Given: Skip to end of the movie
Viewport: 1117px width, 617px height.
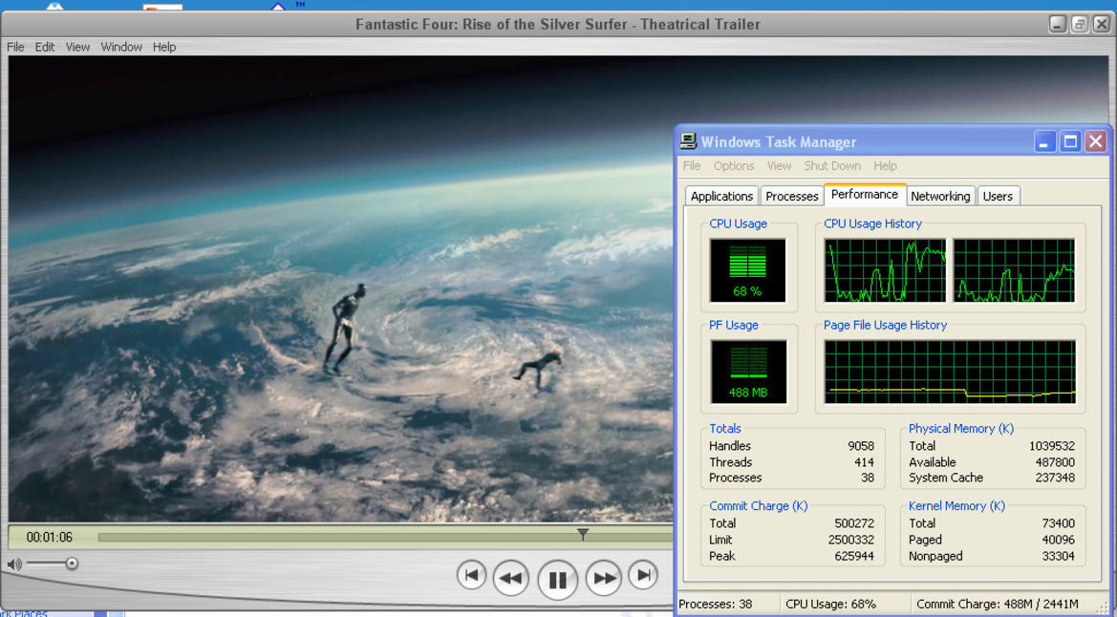Looking at the screenshot, I should click(x=643, y=575).
